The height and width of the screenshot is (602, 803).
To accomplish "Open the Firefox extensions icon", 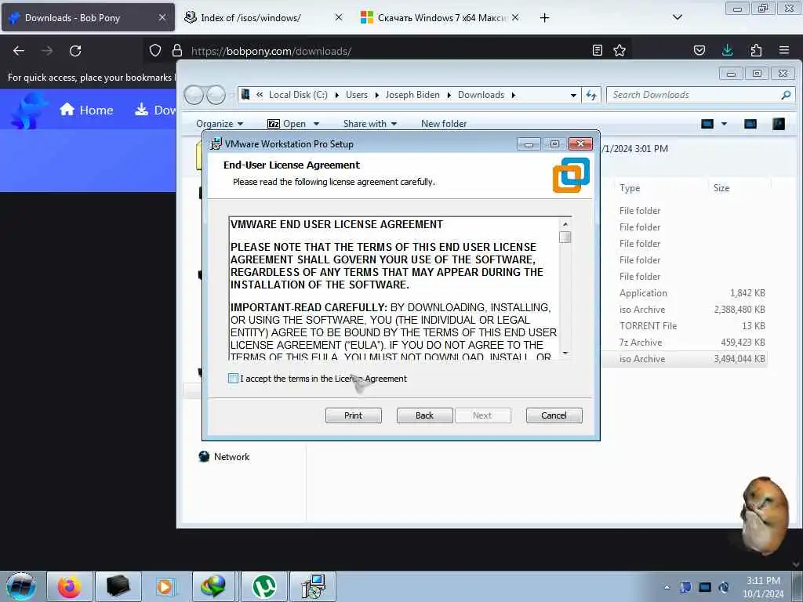I will pos(756,50).
